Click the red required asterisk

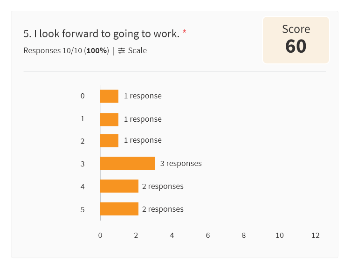tap(184, 32)
